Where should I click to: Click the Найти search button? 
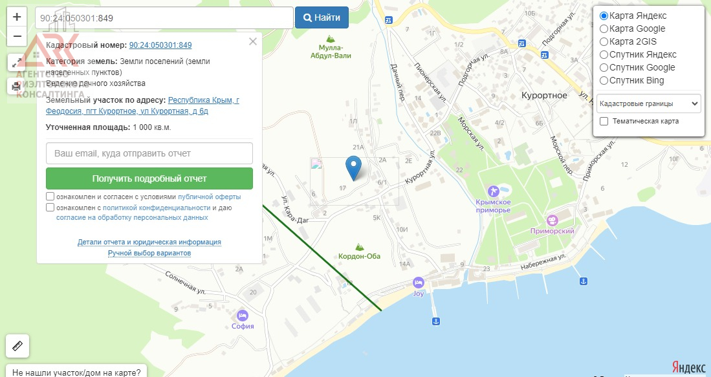coord(322,17)
